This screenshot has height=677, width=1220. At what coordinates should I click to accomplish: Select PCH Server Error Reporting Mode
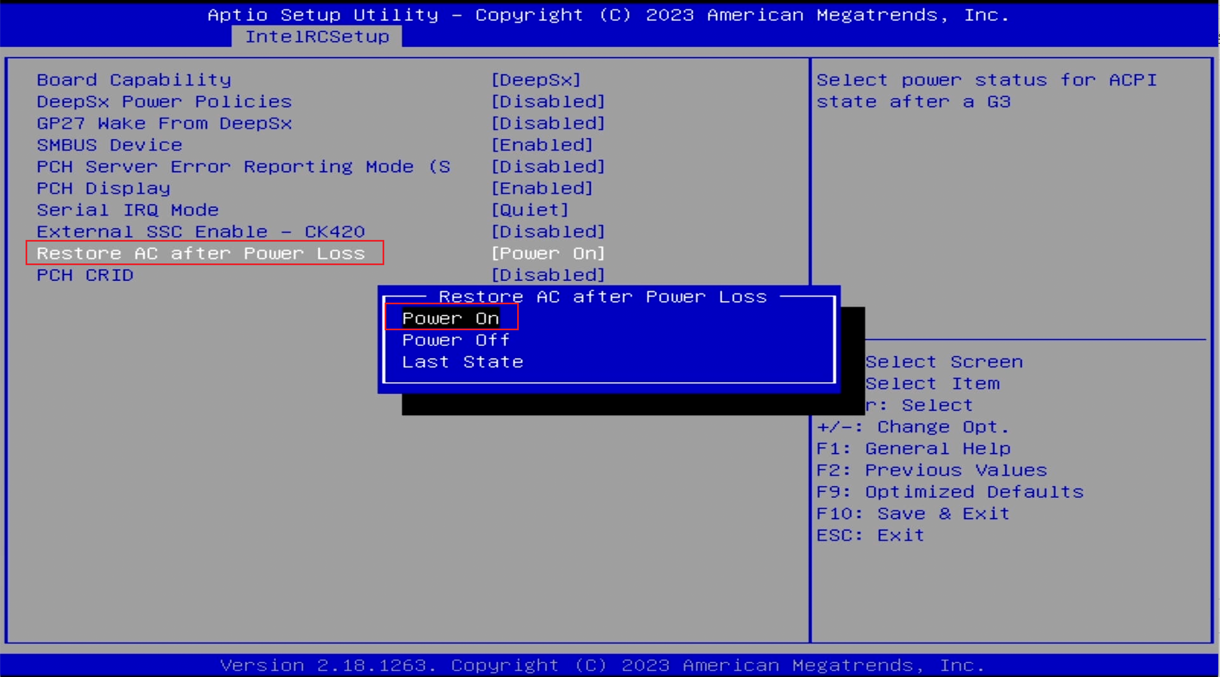244,167
